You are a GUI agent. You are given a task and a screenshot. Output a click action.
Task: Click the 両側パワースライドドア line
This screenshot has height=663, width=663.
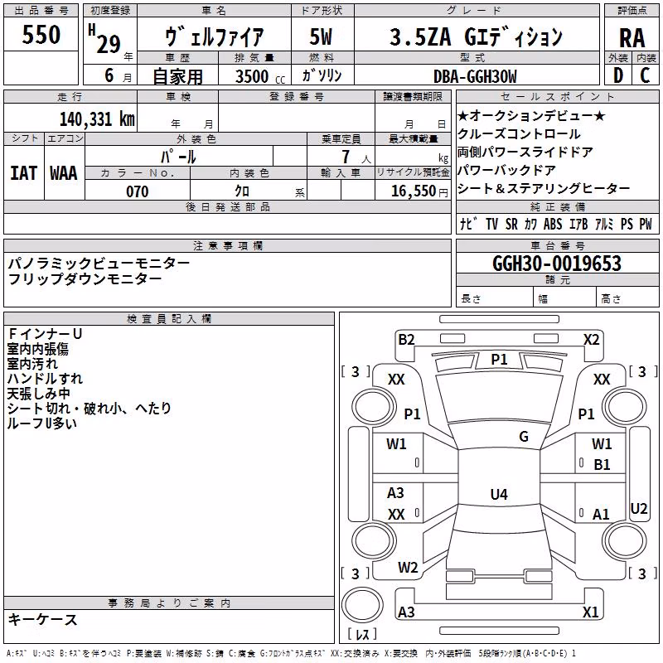coord(525,152)
